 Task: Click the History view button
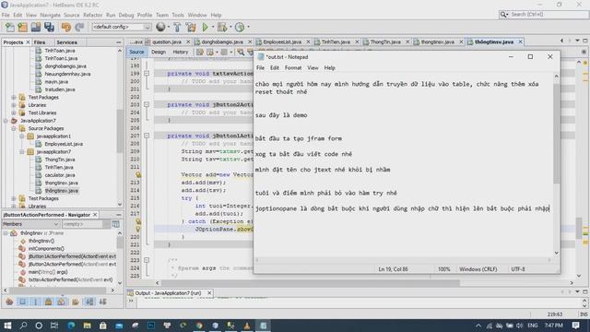(x=181, y=52)
